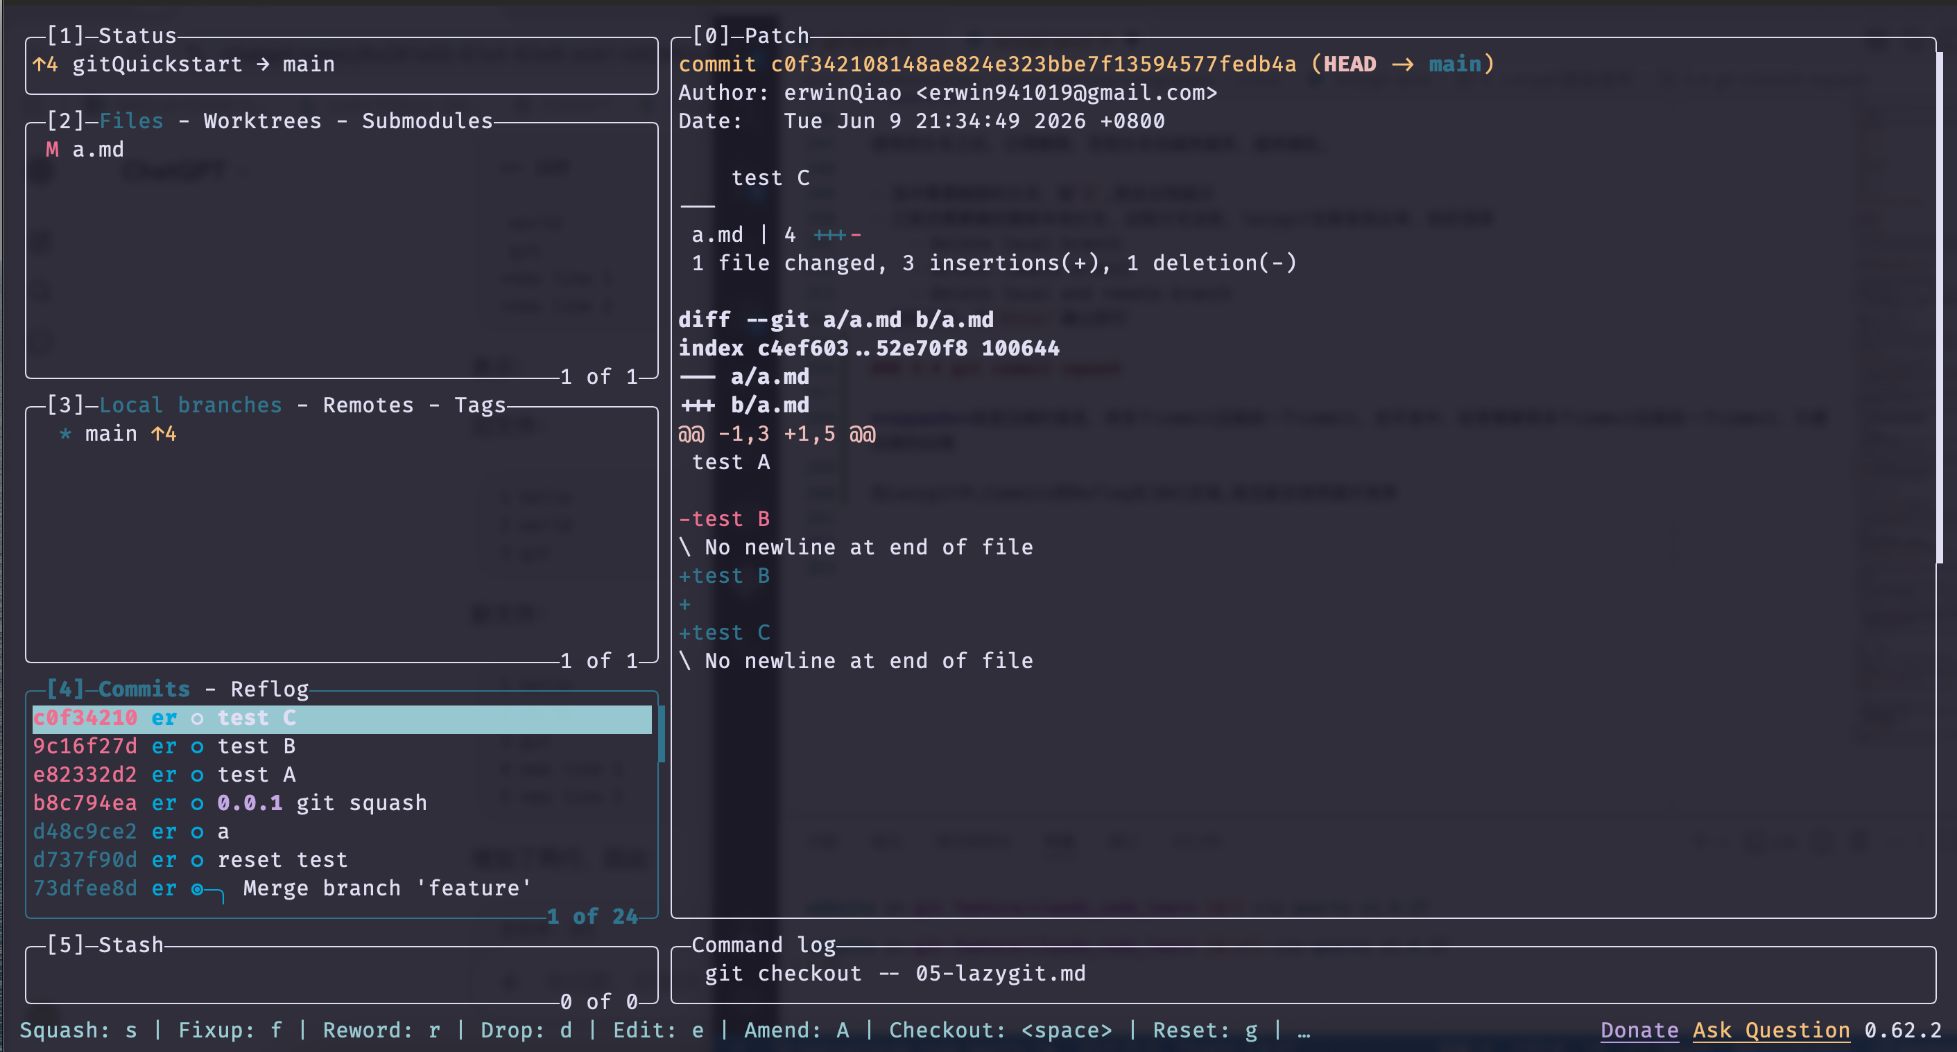Click the Reword: r shortcut hint

coord(381,1030)
